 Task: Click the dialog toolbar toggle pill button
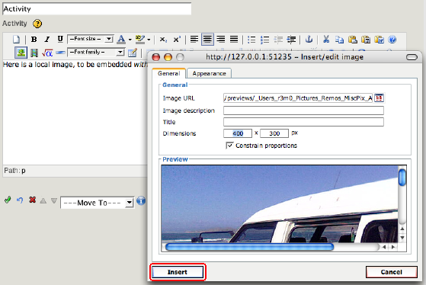(412, 57)
